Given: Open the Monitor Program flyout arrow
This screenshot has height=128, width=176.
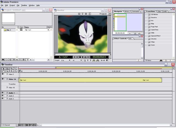Looking at the screenshot, I should (110, 14).
